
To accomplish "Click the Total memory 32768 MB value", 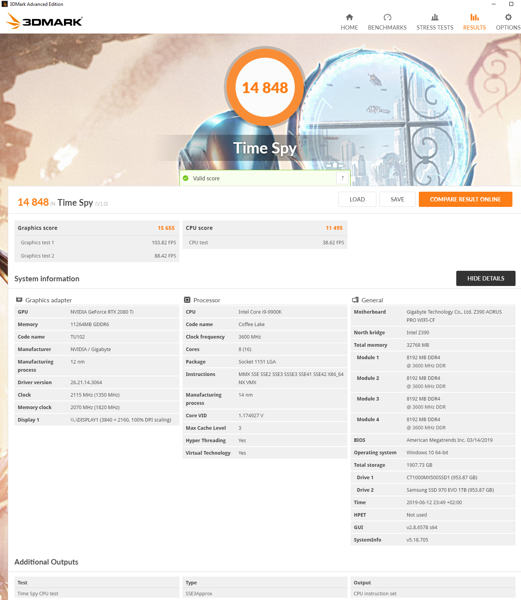I will pyautogui.click(x=418, y=345).
